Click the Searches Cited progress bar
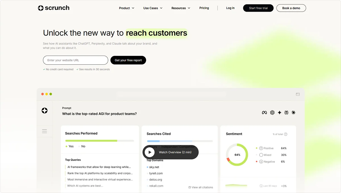341x193 pixels. [x=180, y=141]
